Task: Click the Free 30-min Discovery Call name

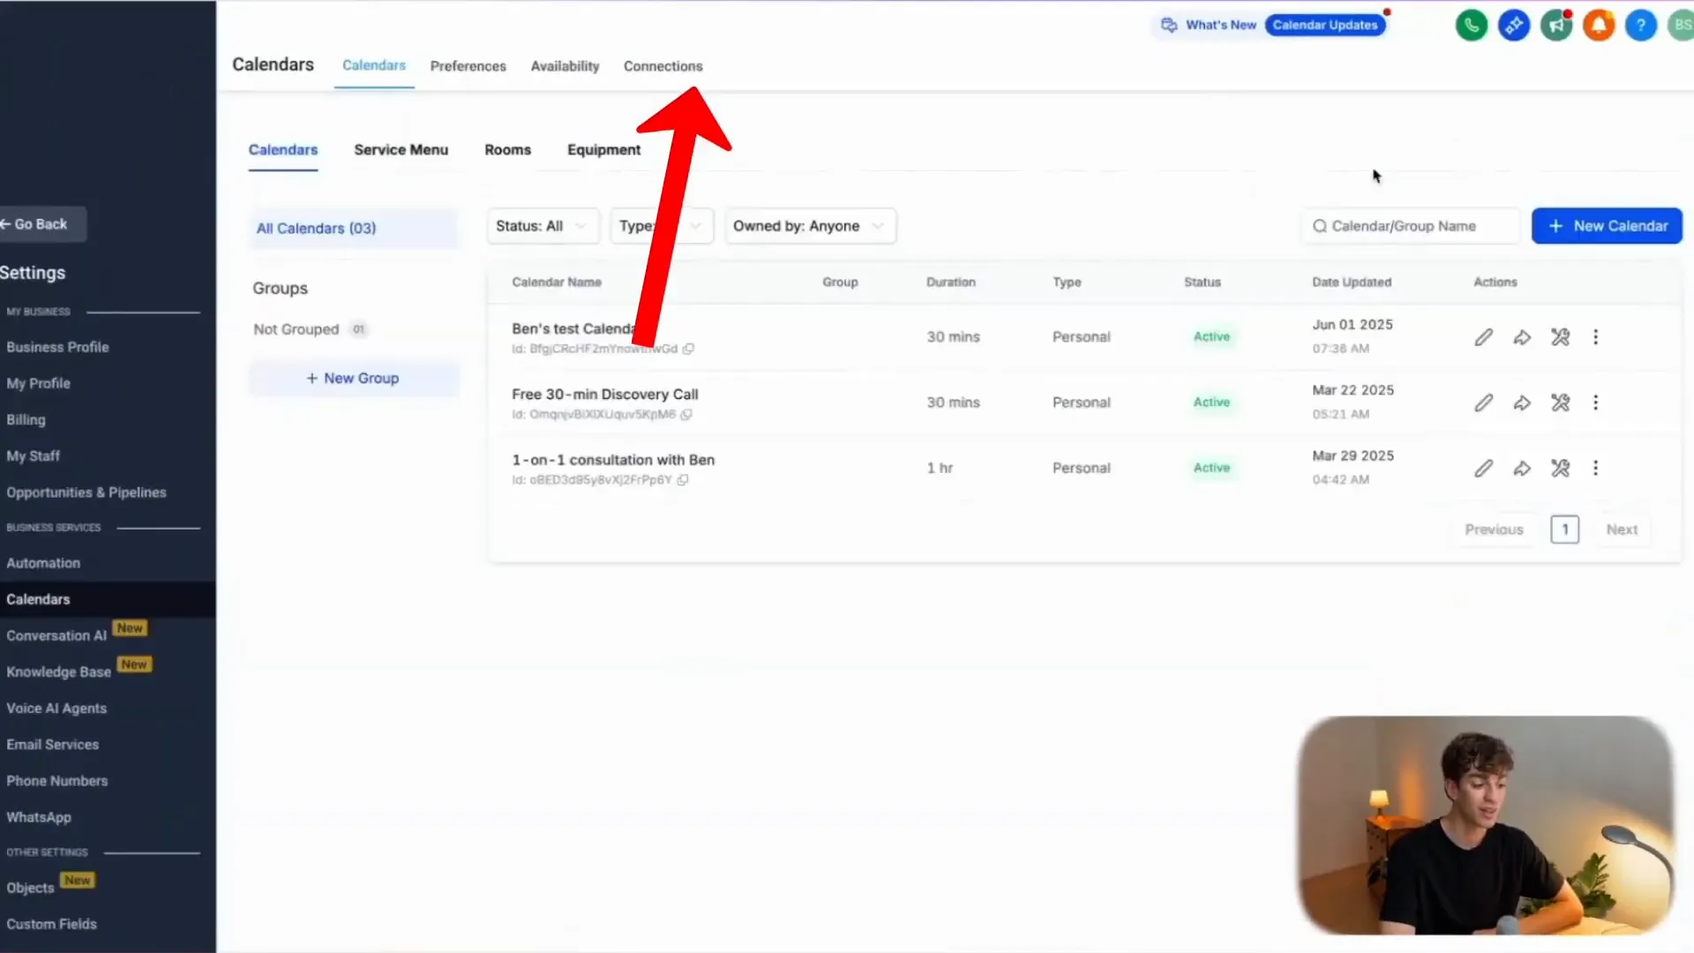Action: (604, 394)
